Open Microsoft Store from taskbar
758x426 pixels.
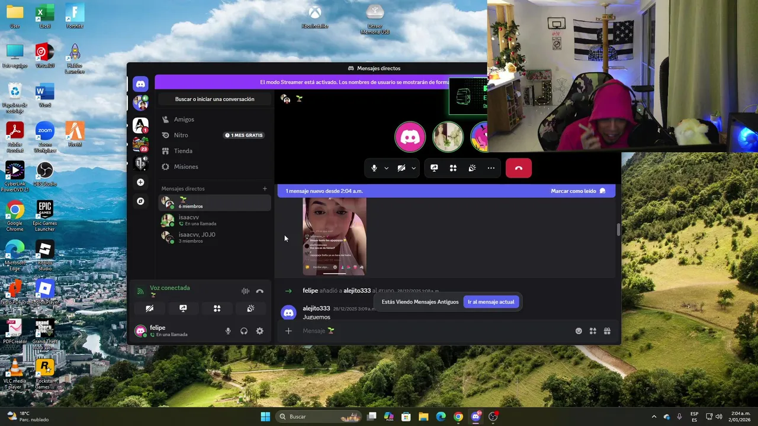tap(406, 417)
